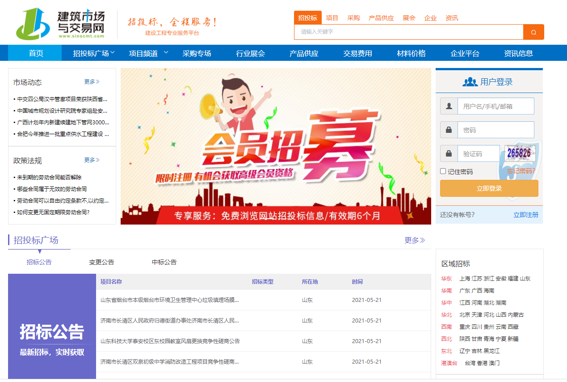
Task: Click the 忘记密码 link
Action: (521, 171)
